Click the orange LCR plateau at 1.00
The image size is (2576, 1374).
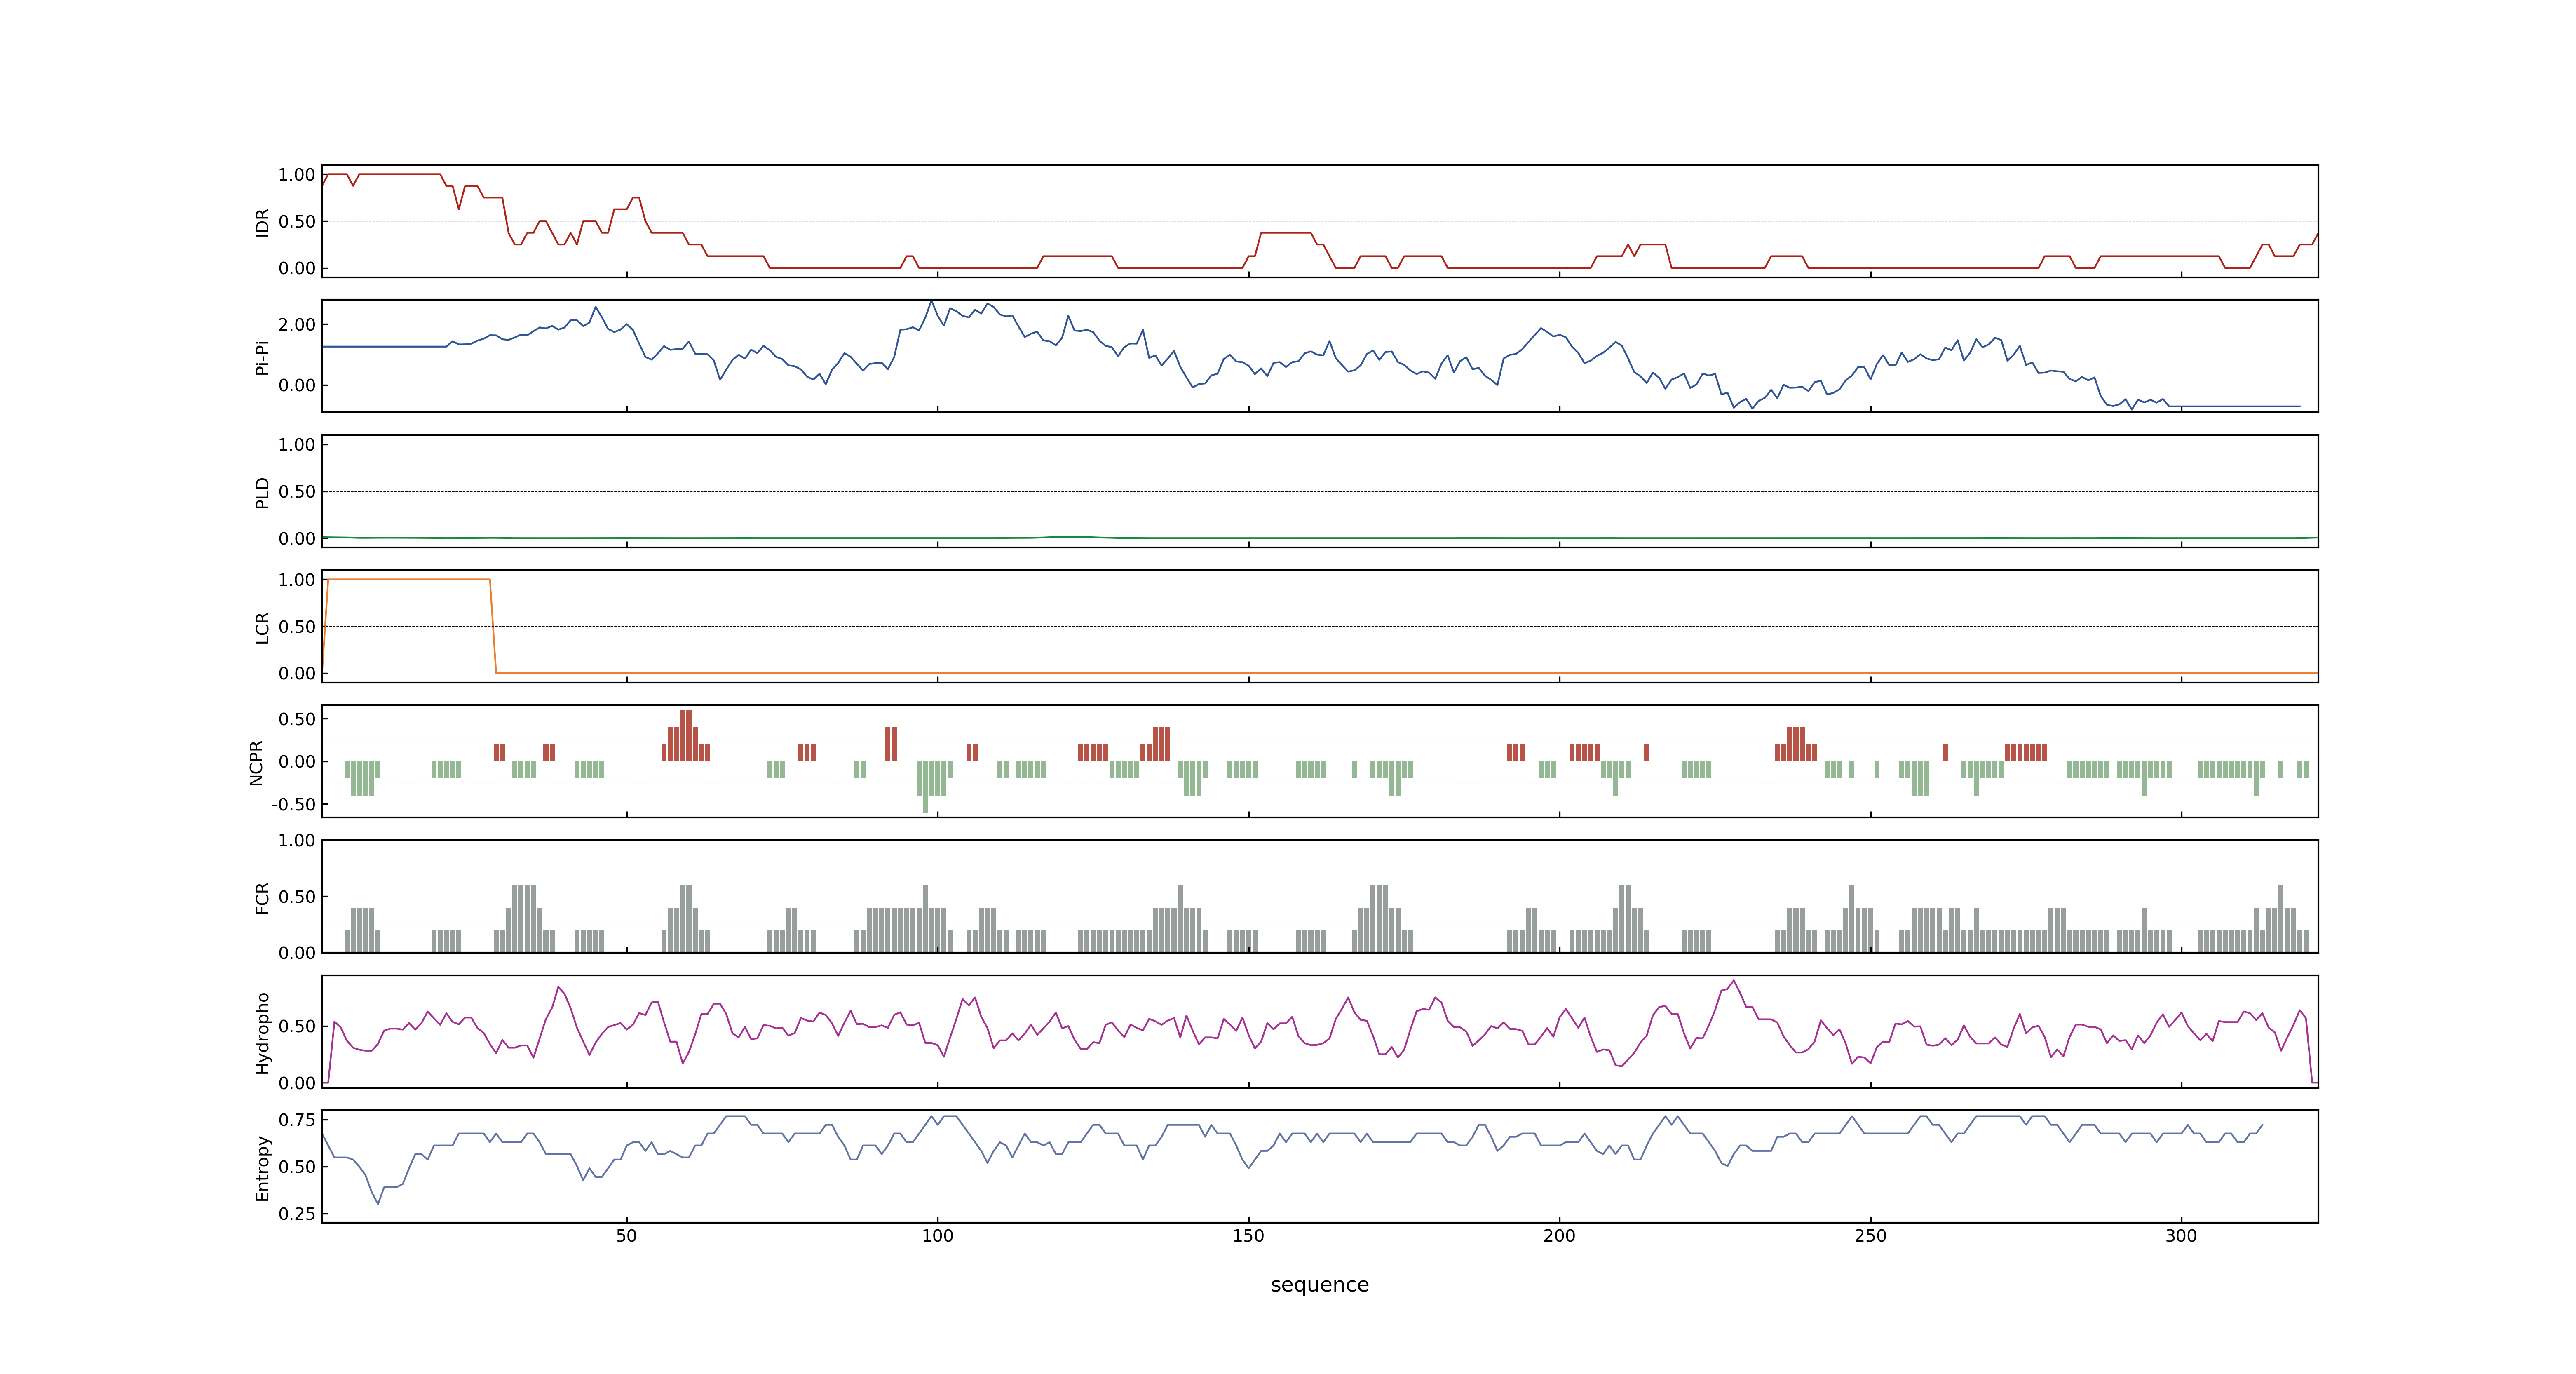409,579
